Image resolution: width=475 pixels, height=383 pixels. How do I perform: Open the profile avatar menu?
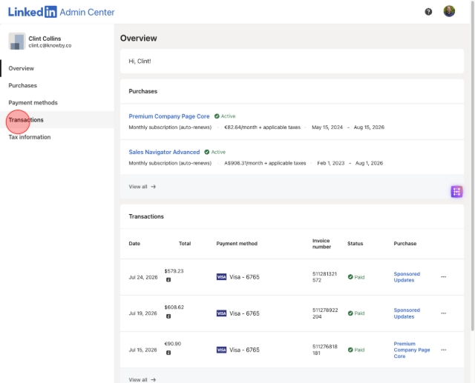(x=449, y=12)
